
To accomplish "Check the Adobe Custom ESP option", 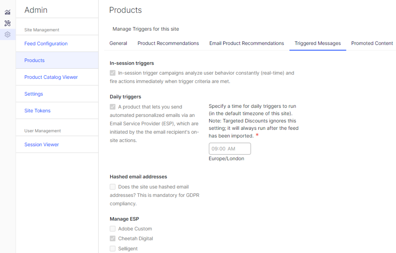I will click(112, 229).
